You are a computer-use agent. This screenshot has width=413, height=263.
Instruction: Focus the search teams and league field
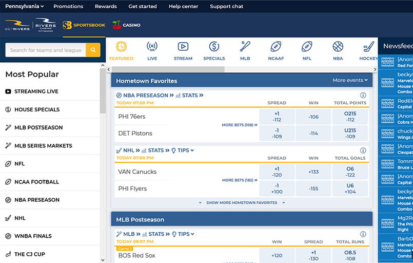click(x=46, y=50)
